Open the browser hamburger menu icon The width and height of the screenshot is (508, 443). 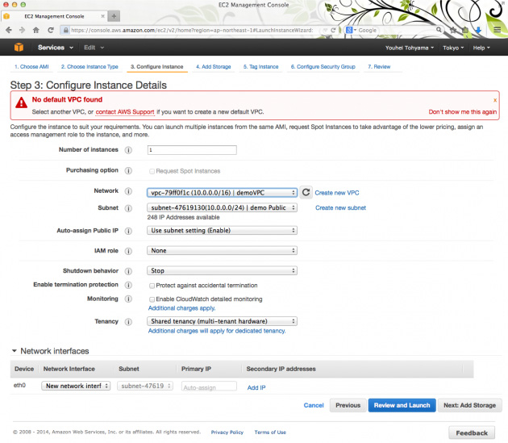(498, 30)
